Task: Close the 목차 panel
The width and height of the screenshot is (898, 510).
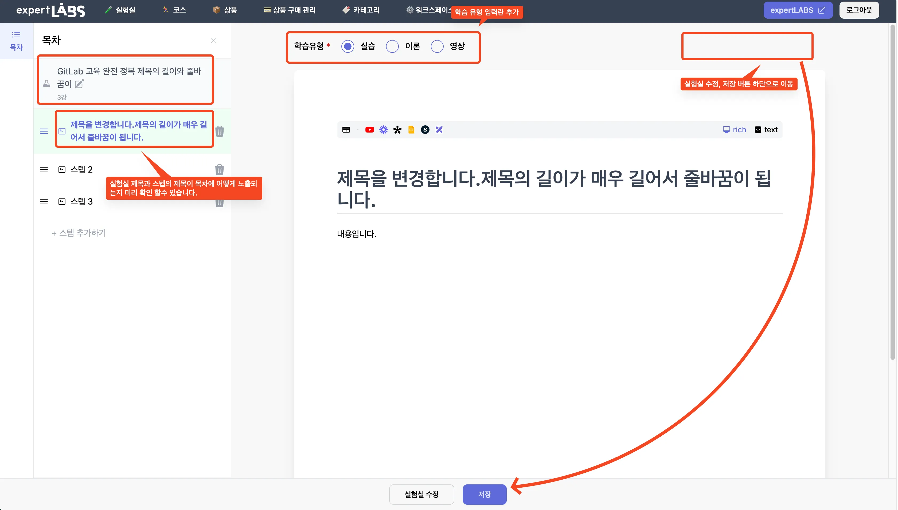Action: [213, 41]
